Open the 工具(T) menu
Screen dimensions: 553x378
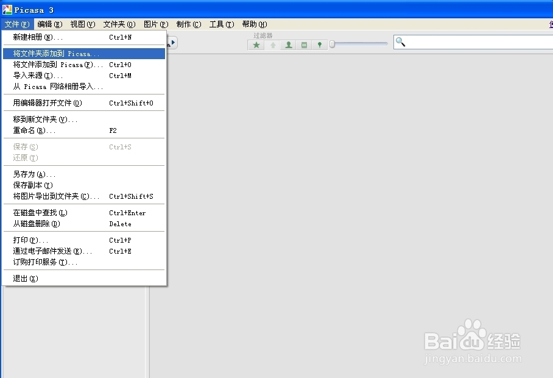222,24
